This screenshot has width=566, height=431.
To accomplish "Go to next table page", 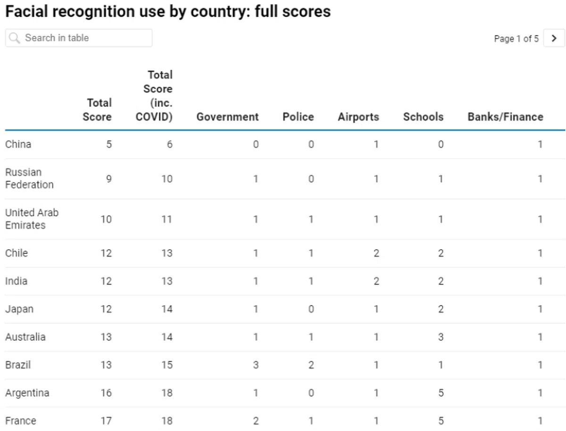I will tap(554, 38).
